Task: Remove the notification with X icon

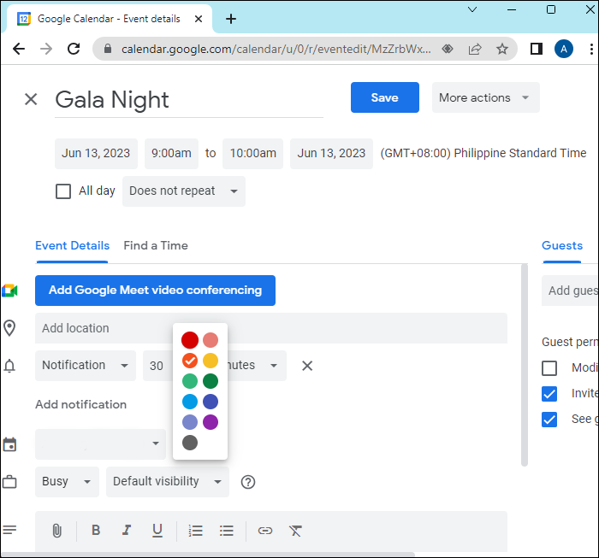Action: click(307, 366)
